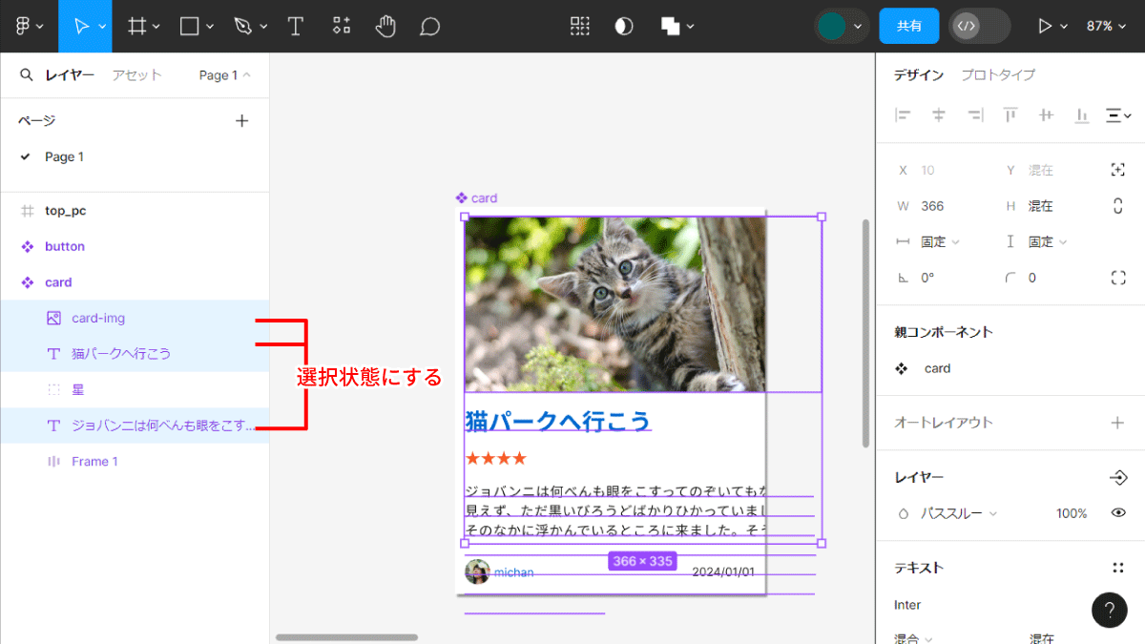Screen dimensions: 1145x644
Task: Select the Text tool
Action: click(296, 26)
